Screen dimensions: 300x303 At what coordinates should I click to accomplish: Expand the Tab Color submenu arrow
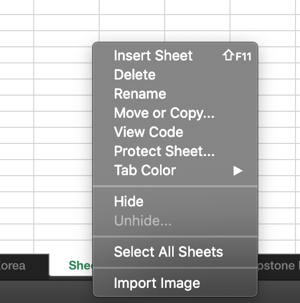(238, 171)
